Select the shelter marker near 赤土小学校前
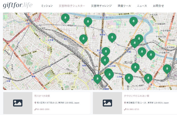The image size is (177, 115). point(106,51)
